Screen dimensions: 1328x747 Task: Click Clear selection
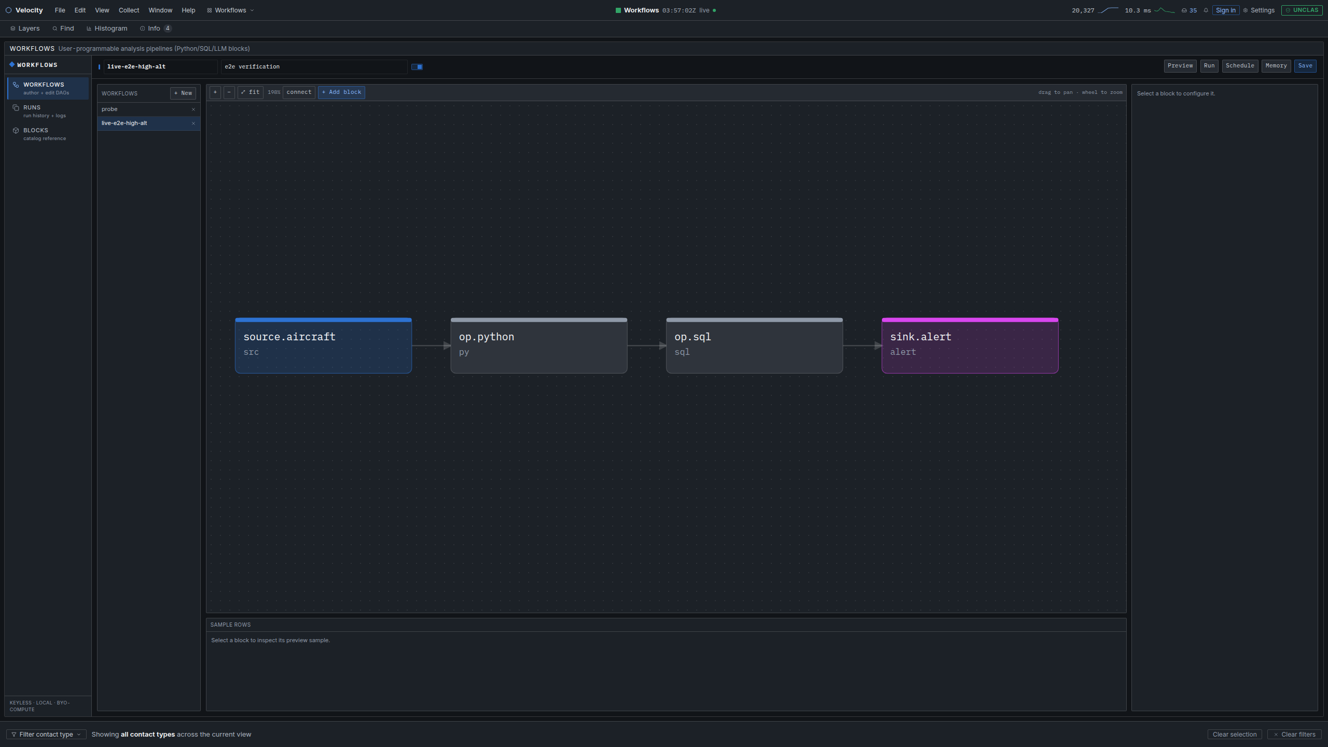click(1235, 735)
